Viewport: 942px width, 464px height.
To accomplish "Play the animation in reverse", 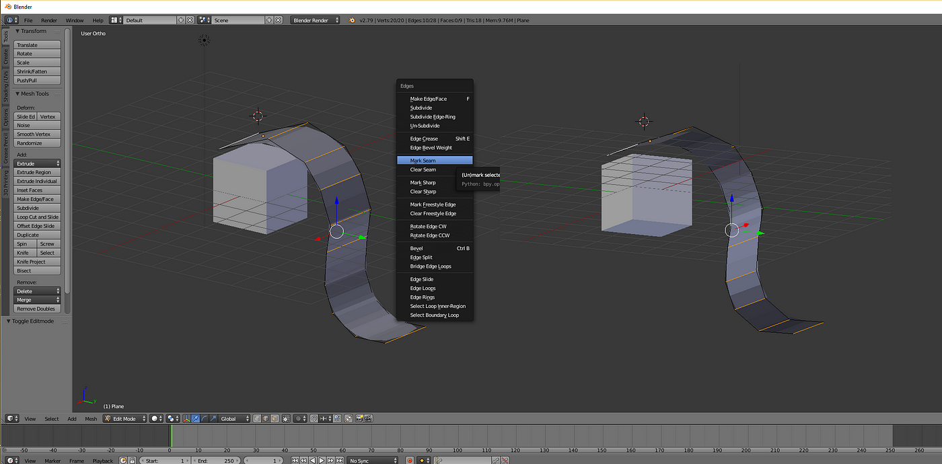I will pyautogui.click(x=313, y=461).
